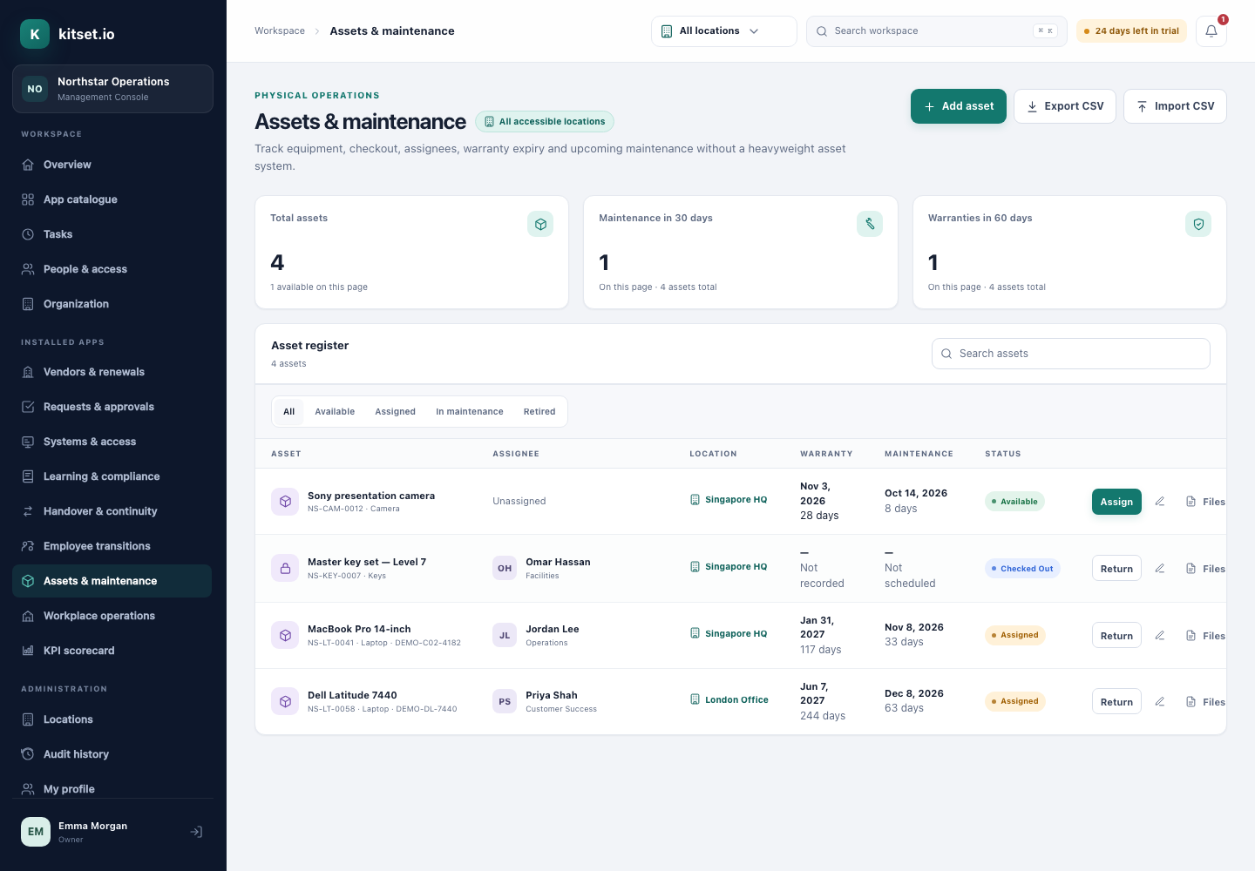The height and width of the screenshot is (871, 1255).
Task: Open Files for Dell Latitude 7440
Action: 1205,702
